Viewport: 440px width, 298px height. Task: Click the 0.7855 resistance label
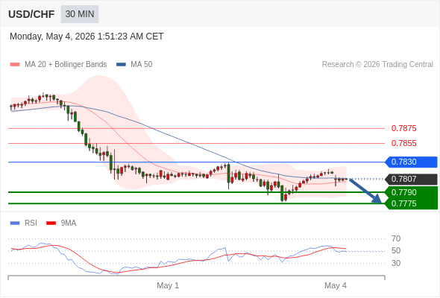(403, 143)
